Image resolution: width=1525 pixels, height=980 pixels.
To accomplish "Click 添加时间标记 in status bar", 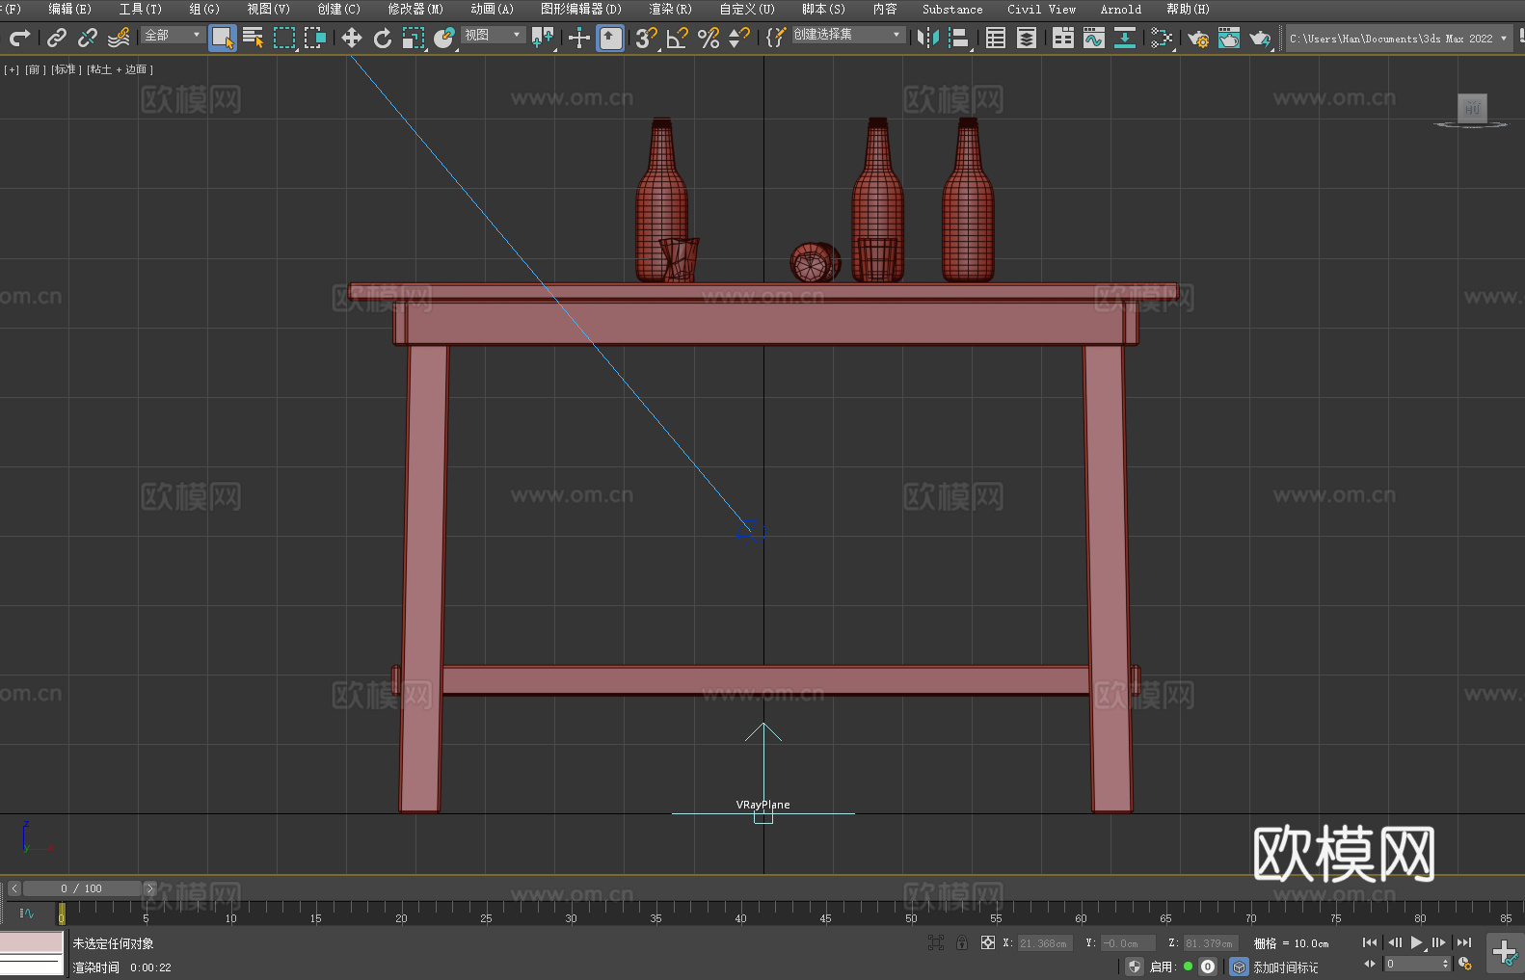I will point(1285,967).
